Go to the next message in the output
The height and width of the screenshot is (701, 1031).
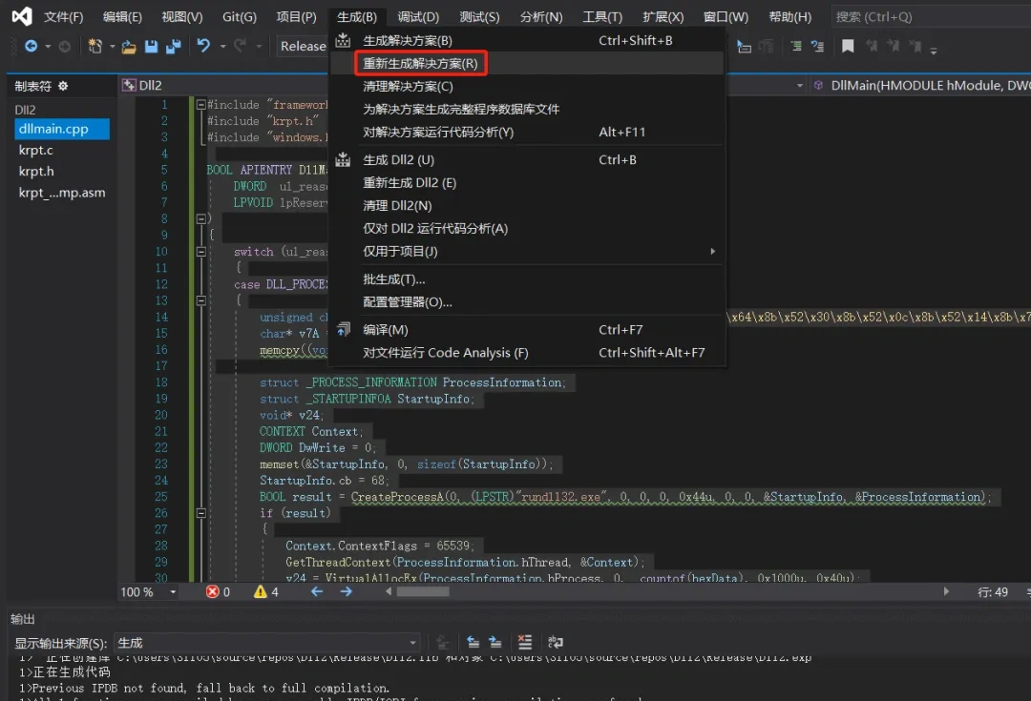pyautogui.click(x=495, y=642)
